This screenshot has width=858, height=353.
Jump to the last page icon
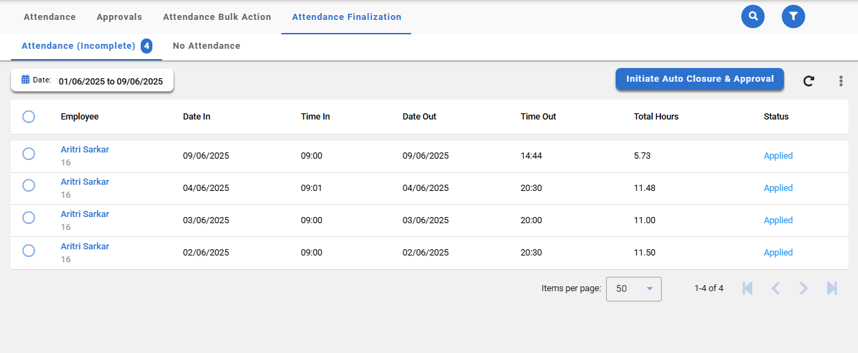click(832, 288)
